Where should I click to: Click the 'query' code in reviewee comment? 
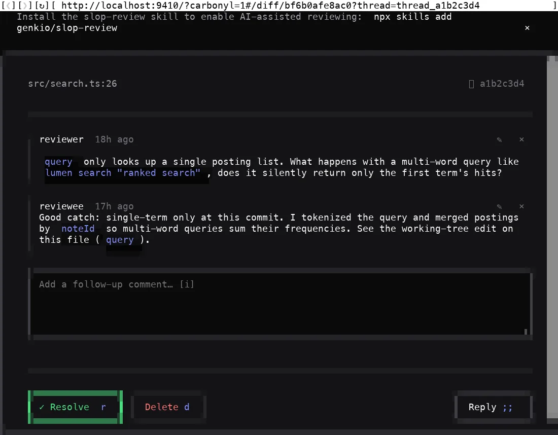(x=120, y=240)
